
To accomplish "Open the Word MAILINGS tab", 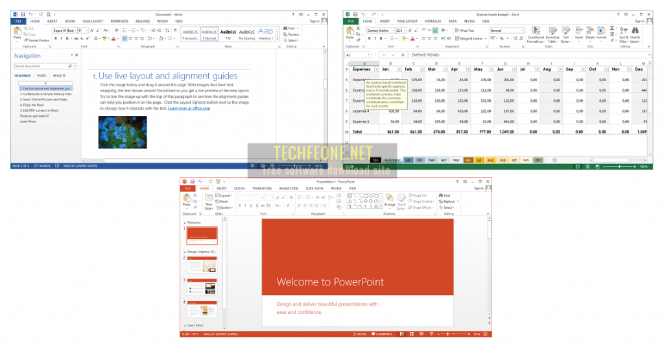I will [x=143, y=21].
